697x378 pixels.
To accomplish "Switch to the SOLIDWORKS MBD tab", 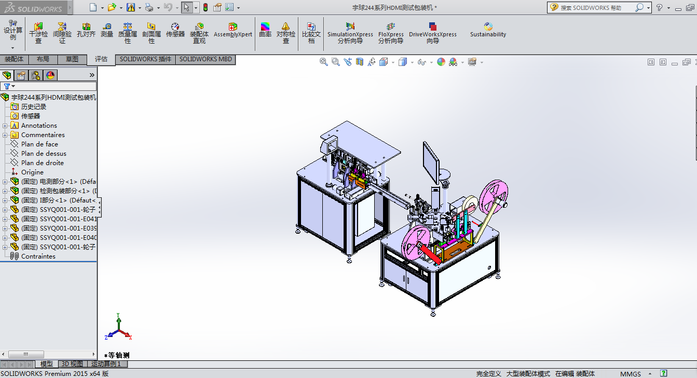I will coord(206,59).
